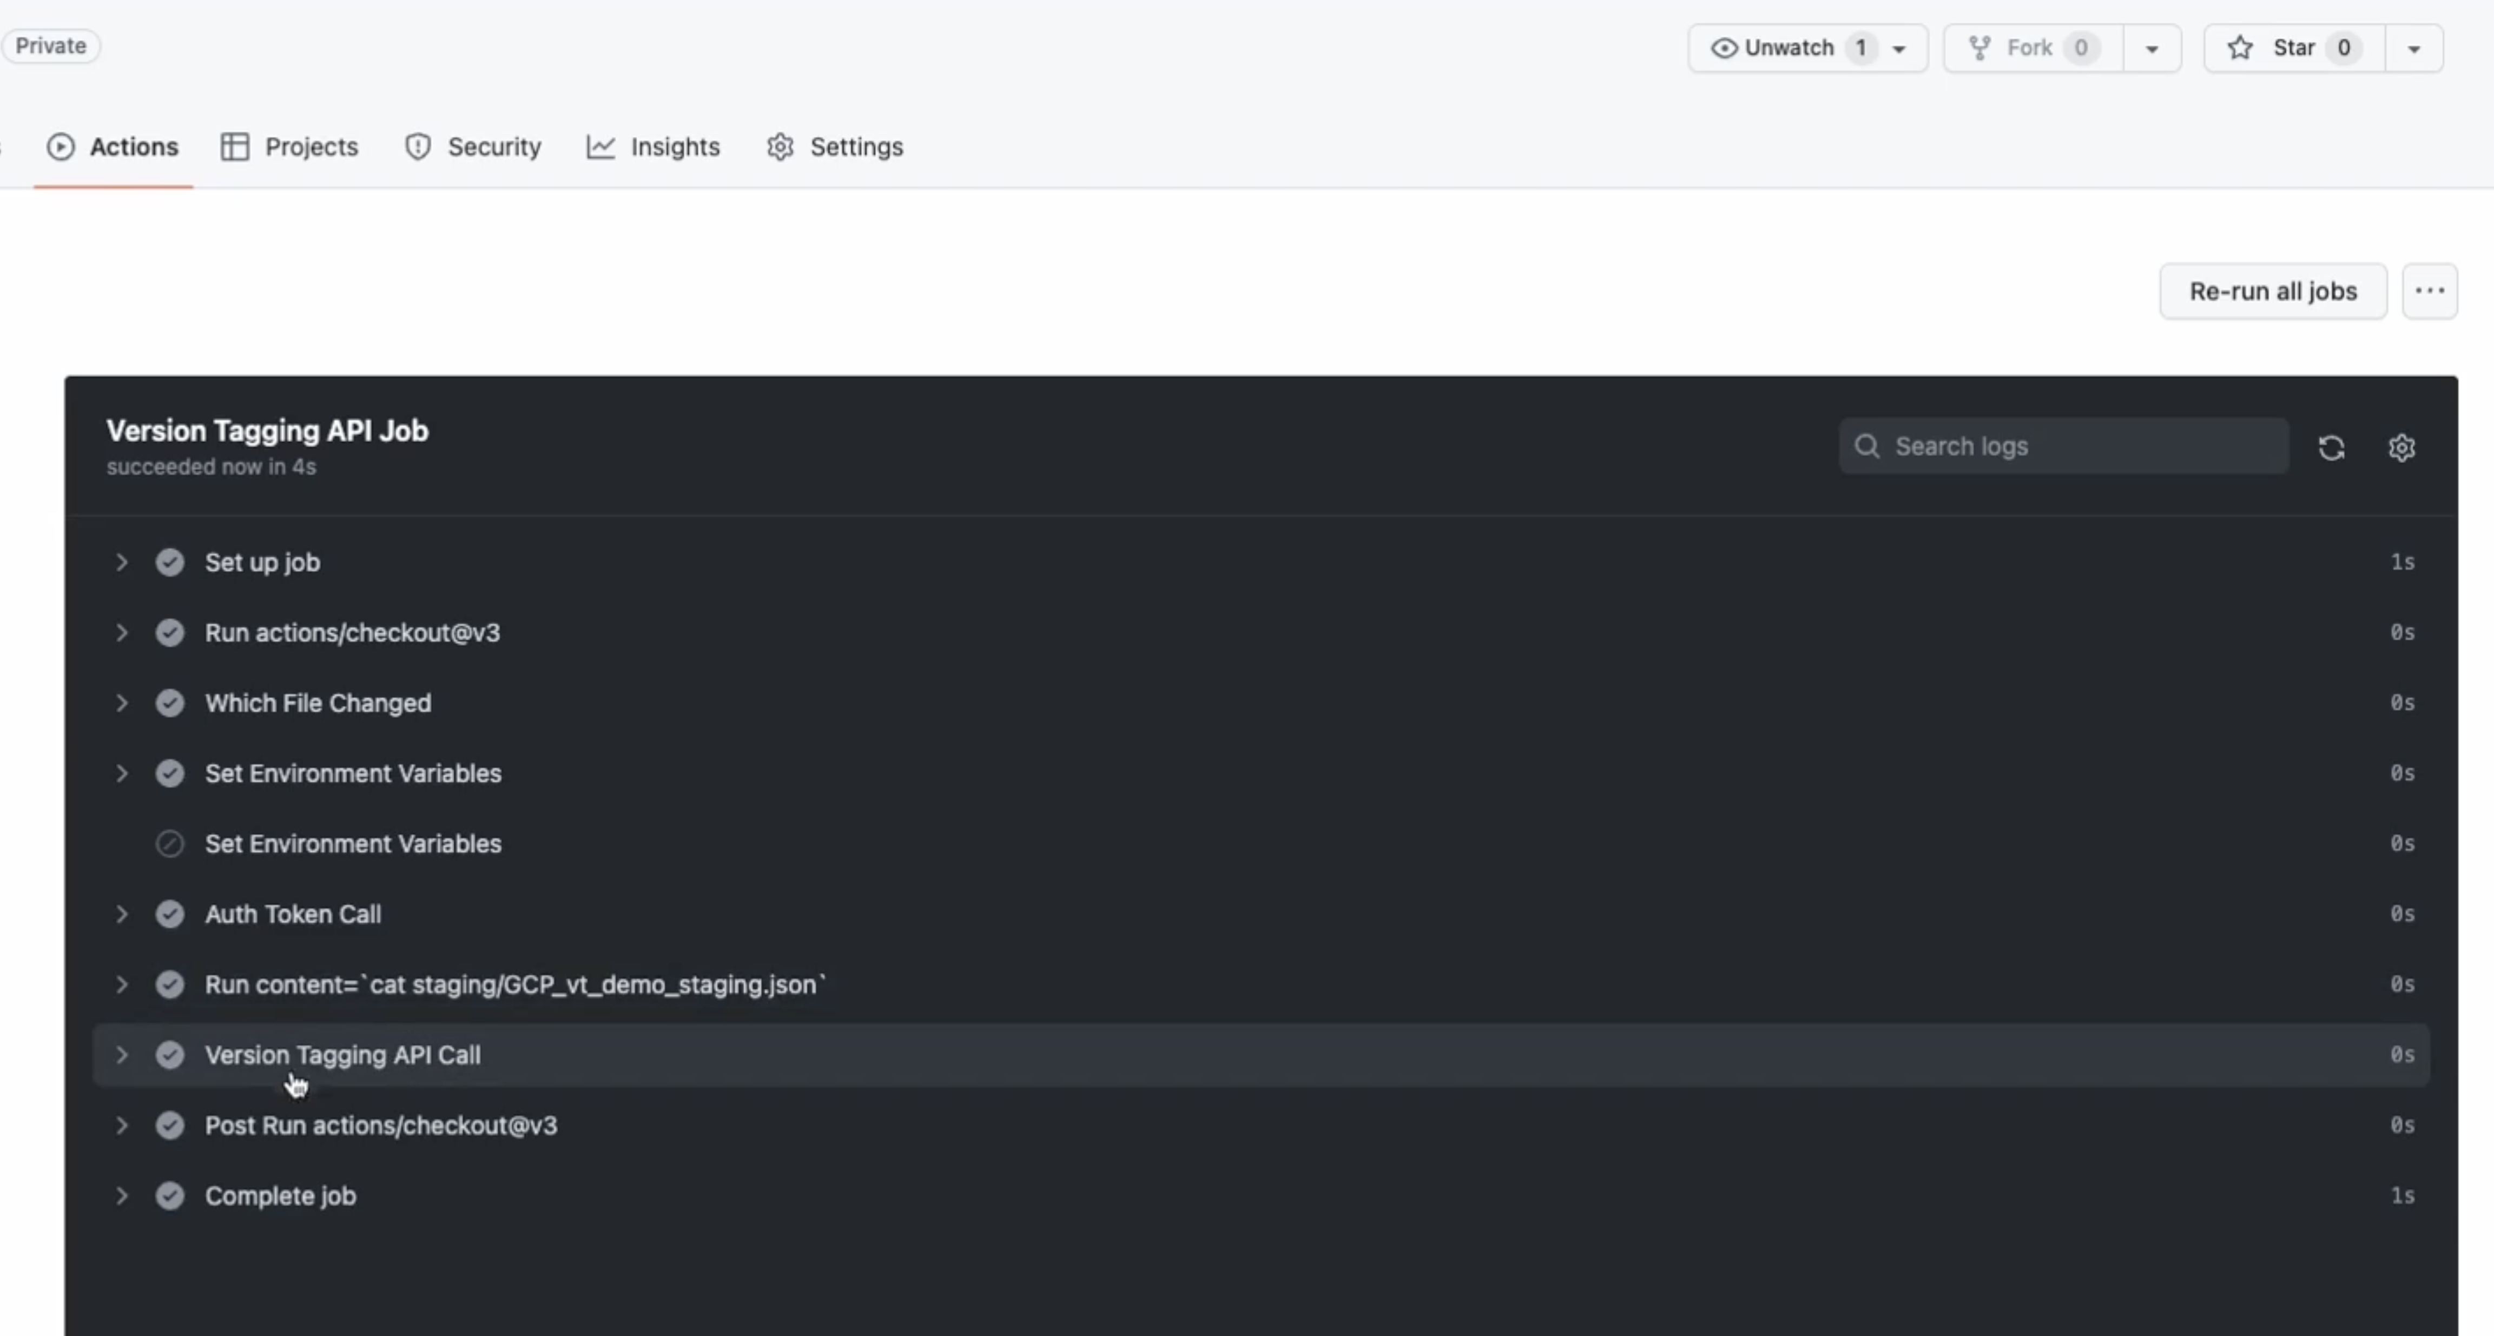Open the three-dot more options menu
This screenshot has width=2494, height=1336.
point(2429,290)
